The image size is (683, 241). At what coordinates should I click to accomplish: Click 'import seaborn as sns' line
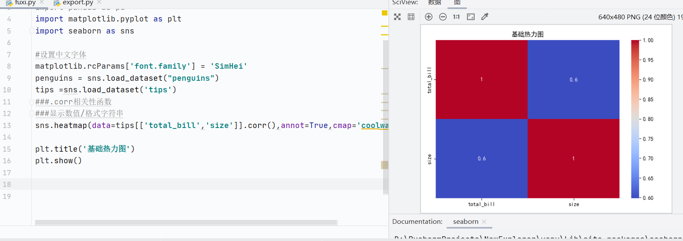click(x=85, y=31)
